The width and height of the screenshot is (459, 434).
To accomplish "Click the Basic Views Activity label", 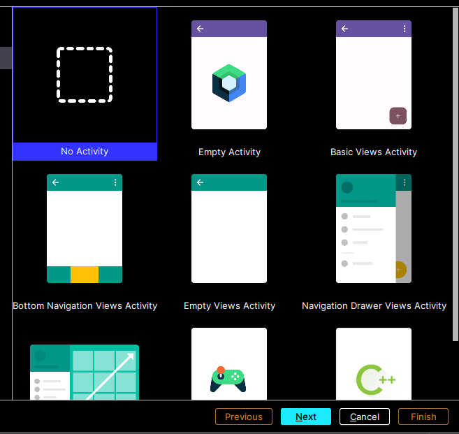I will pyautogui.click(x=374, y=152).
